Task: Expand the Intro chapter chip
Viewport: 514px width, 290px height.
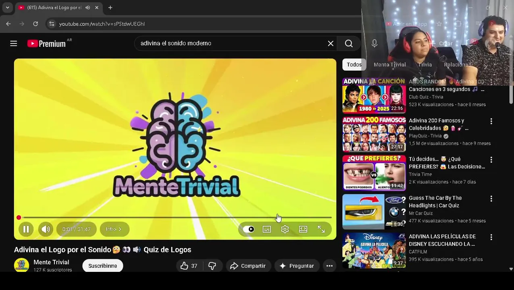Action: [114, 229]
